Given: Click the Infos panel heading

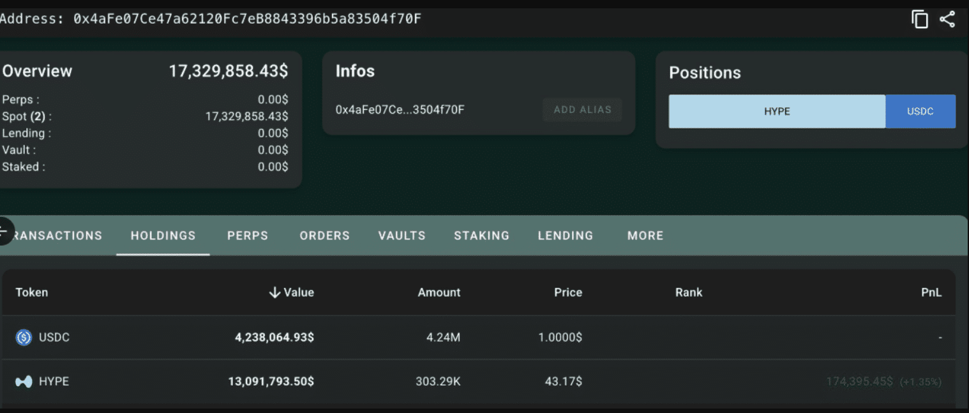Looking at the screenshot, I should tap(355, 71).
